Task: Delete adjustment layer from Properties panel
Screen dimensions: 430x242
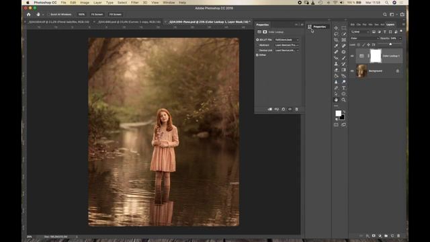Action: tap(297, 109)
